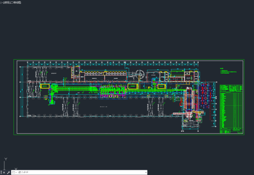The height and width of the screenshot is (175, 254).
Task: Grab the command line's drag handle grip
Action: (1, 173)
